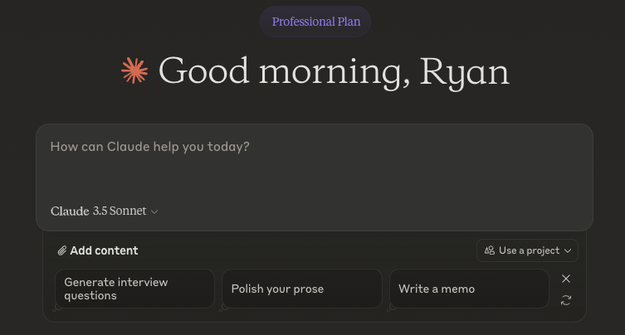Open the Professional Plan badge
The width and height of the screenshot is (625, 335).
pyautogui.click(x=316, y=22)
